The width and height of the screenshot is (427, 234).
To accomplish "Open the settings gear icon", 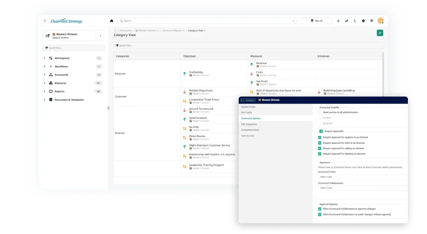I will point(363,21).
